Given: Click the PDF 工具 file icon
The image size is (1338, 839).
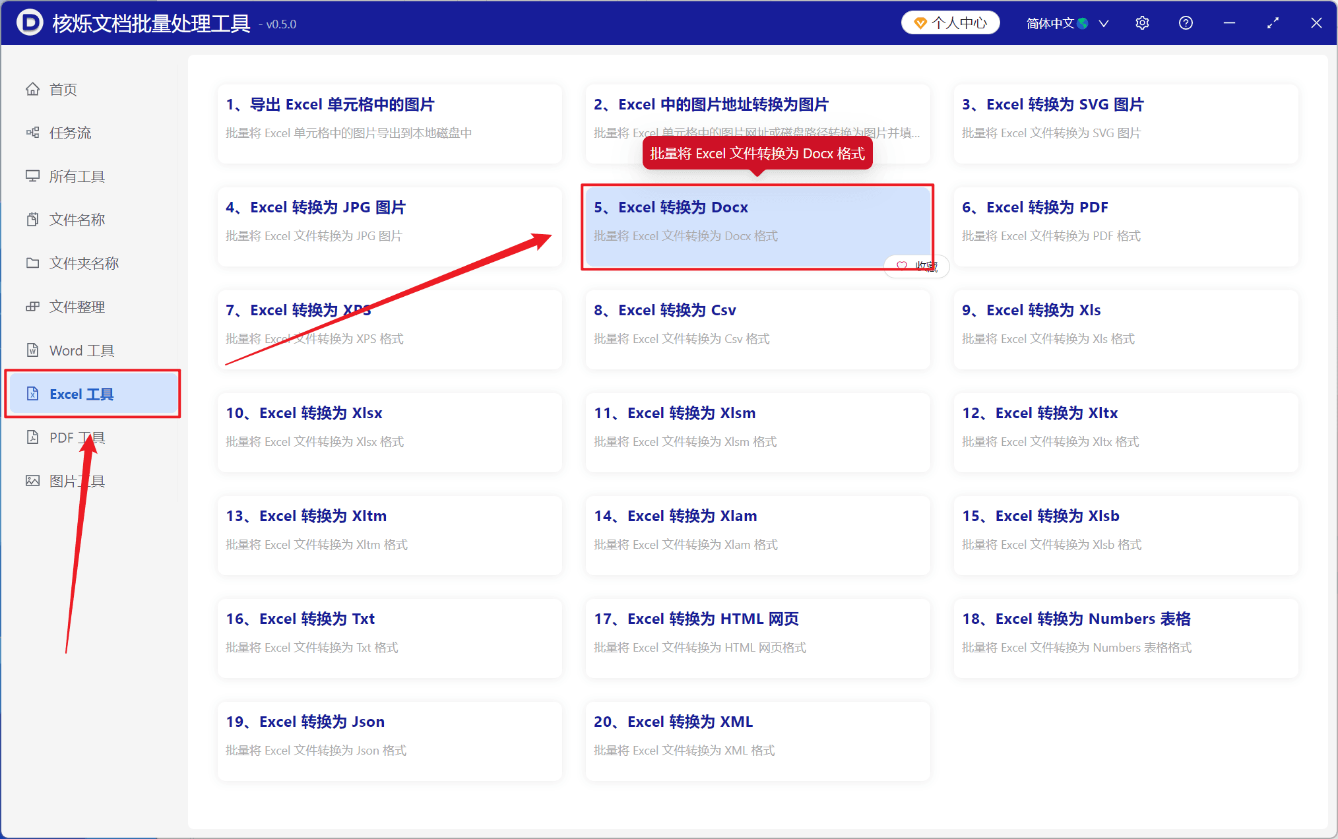Looking at the screenshot, I should click(x=32, y=437).
